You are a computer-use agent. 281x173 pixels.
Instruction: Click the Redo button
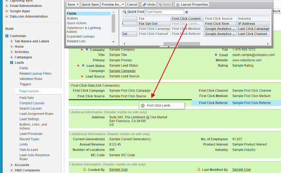165,4
